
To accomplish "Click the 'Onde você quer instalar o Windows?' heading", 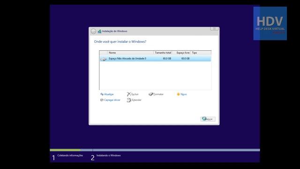I will [x=120, y=42].
